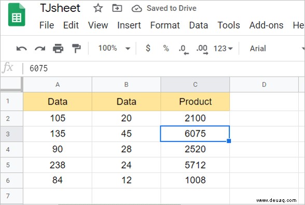Viewport: 305px width, 205px height.
Task: Open the 100% zoom dropdown
Action: (114, 48)
